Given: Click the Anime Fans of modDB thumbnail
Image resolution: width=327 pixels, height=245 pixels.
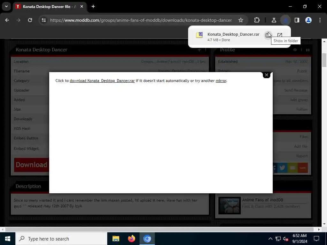Looking at the screenshot, I should click(x=229, y=206).
